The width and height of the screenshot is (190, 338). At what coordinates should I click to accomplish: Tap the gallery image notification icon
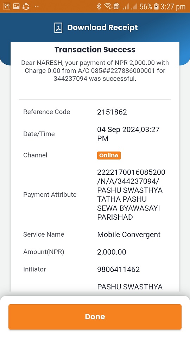coord(17,6)
